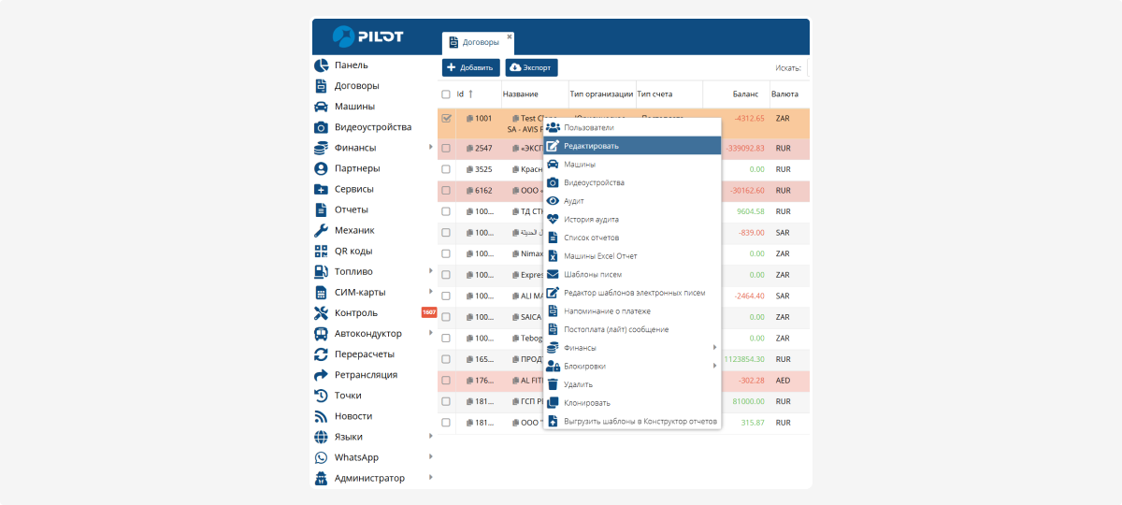Expand the Финансы submenu arrow in context menu
Screen dimensions: 1122x505
point(714,348)
